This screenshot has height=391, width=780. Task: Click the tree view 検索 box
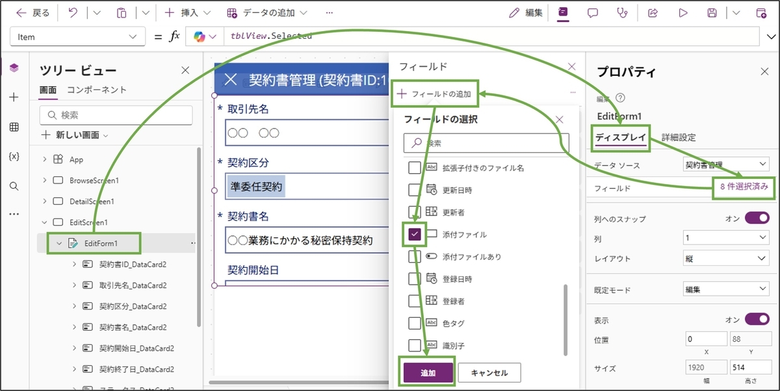(x=116, y=115)
